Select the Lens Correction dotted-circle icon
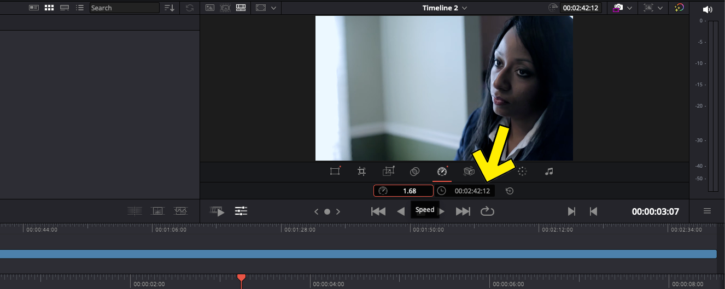The image size is (725, 289). (x=522, y=172)
